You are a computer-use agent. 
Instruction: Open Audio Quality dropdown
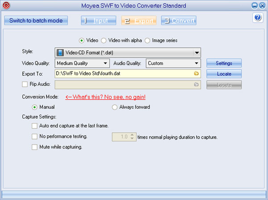pyautogui.click(x=173, y=64)
